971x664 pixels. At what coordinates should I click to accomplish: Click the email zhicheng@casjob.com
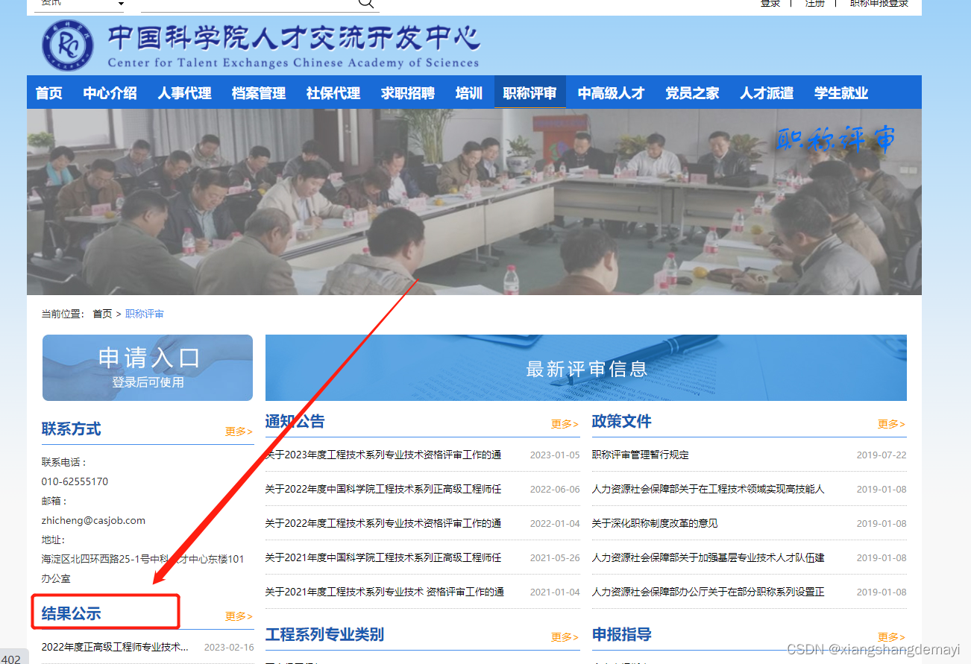click(93, 520)
